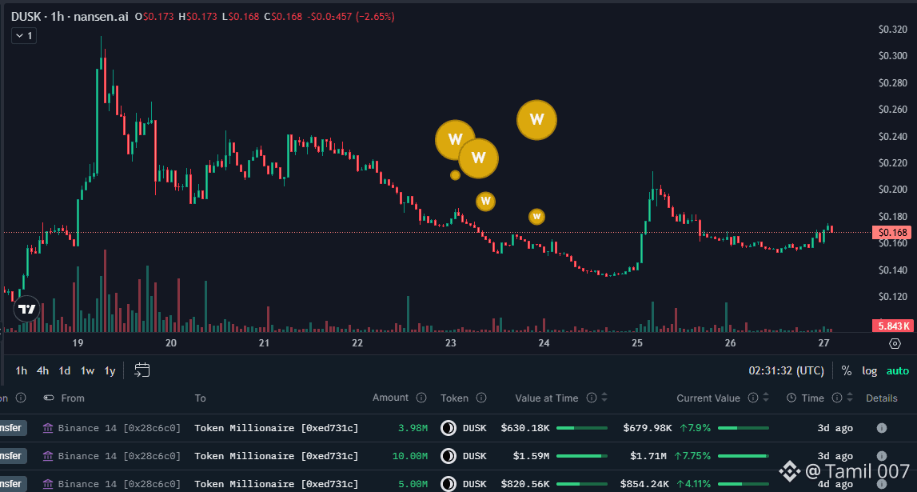Click the 3.98M amount value
917x492 pixels.
pos(413,428)
